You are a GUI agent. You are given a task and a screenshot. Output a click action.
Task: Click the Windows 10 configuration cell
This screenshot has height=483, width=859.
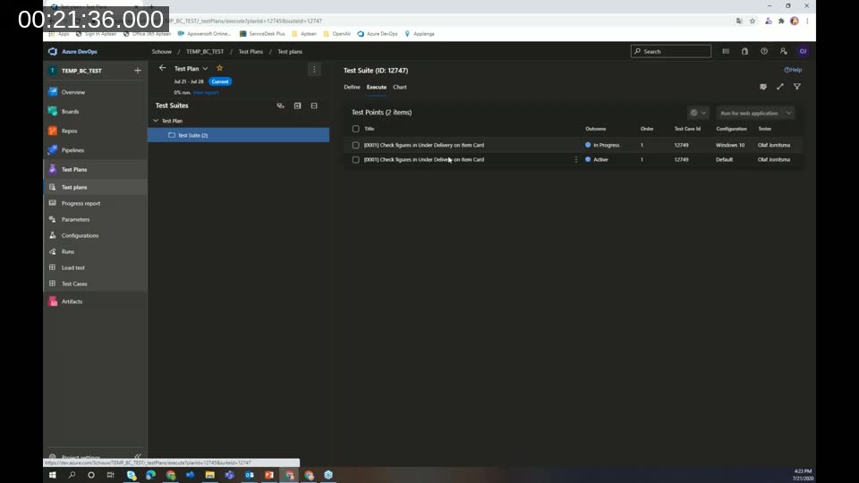(730, 145)
